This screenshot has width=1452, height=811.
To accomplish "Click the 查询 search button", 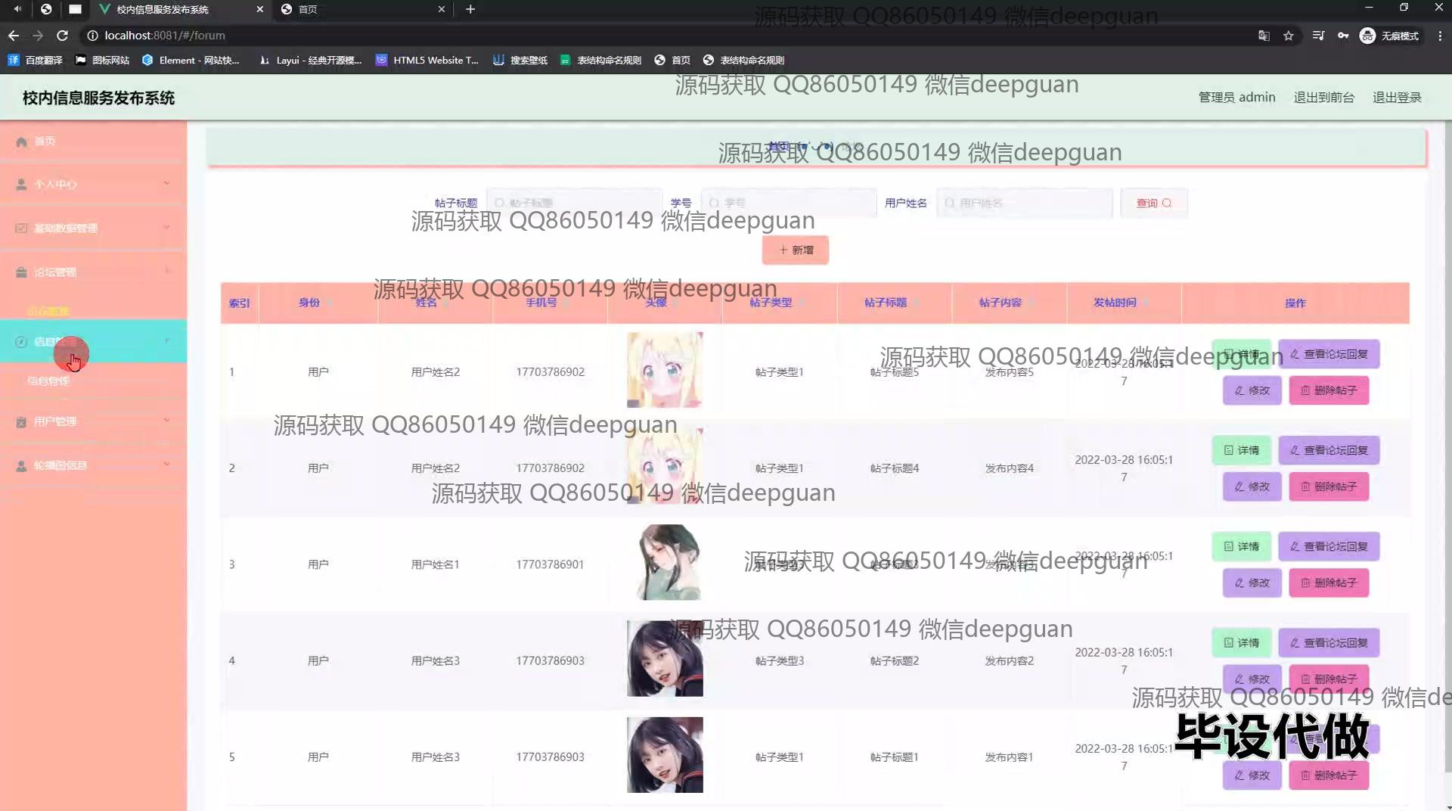I will pyautogui.click(x=1153, y=203).
